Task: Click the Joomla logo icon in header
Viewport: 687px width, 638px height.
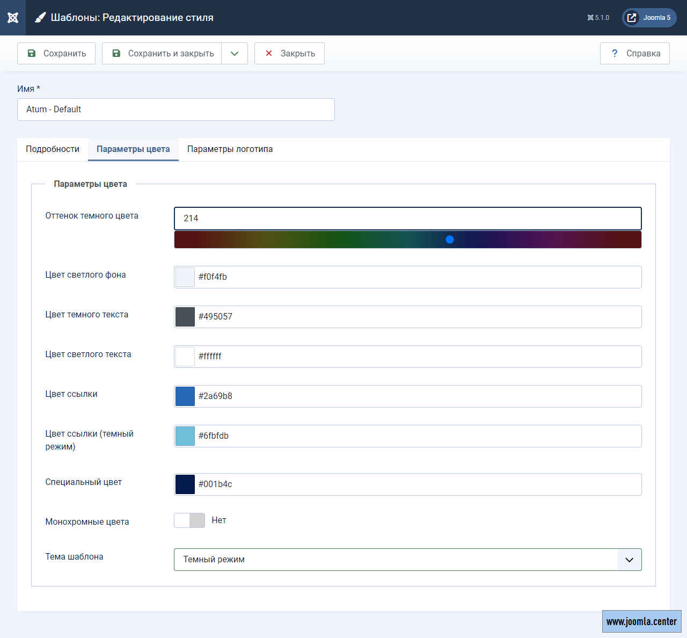Action: pos(13,18)
